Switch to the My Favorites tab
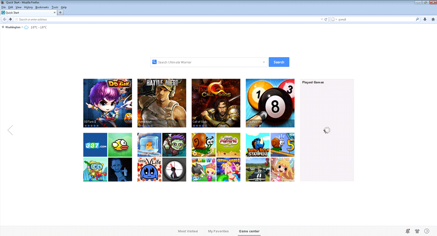This screenshot has width=437, height=236. [218, 231]
